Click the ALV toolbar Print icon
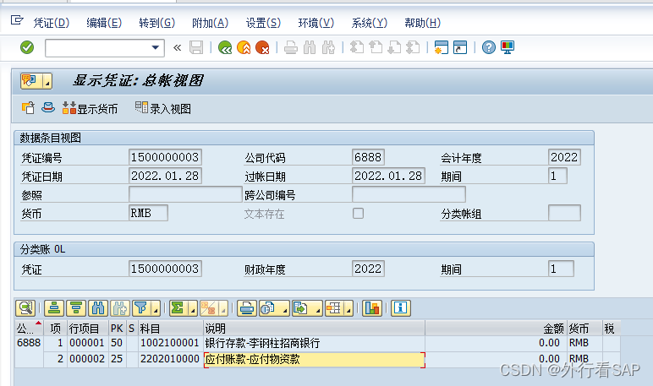Screen dimensions: 653x386 [x=247, y=308]
